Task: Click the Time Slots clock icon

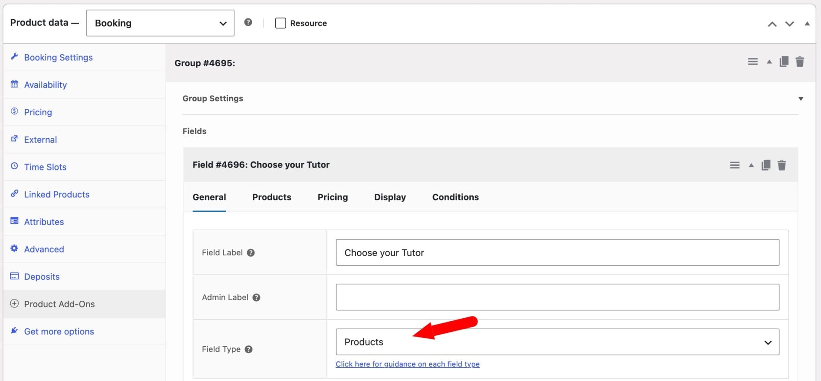Action: [x=15, y=166]
